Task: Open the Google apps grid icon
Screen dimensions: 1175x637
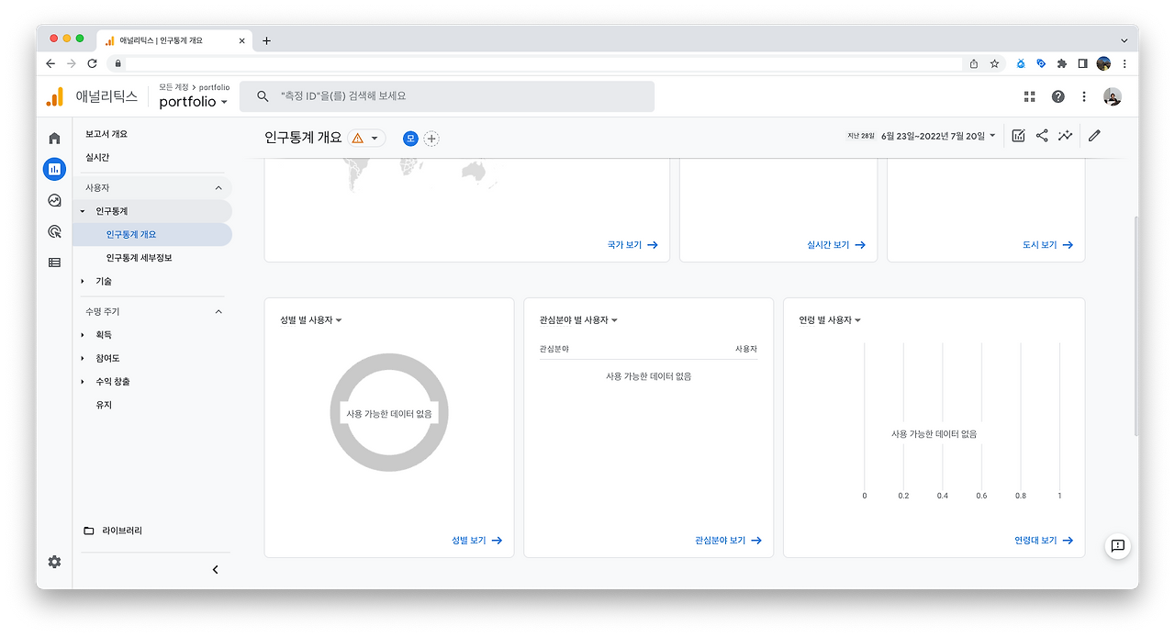Action: [x=1029, y=96]
